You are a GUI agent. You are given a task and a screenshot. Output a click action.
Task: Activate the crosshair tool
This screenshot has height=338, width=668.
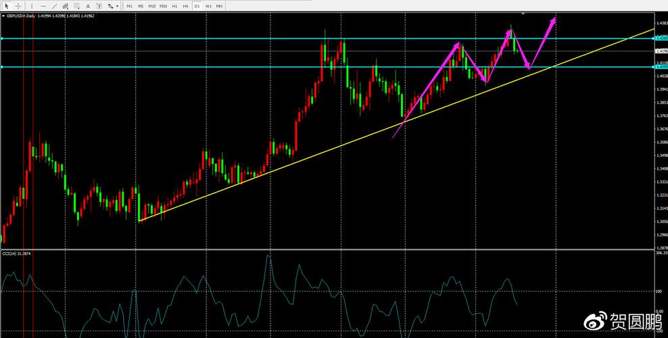coord(18,6)
